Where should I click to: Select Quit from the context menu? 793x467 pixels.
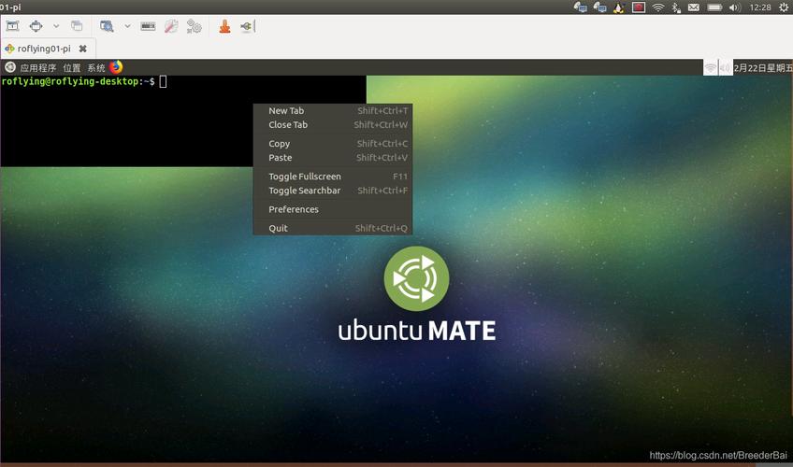[x=333, y=228]
